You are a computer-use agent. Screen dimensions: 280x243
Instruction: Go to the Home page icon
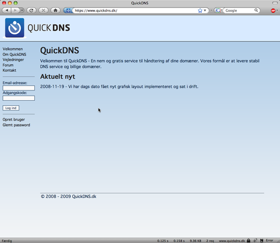(x=56, y=10)
